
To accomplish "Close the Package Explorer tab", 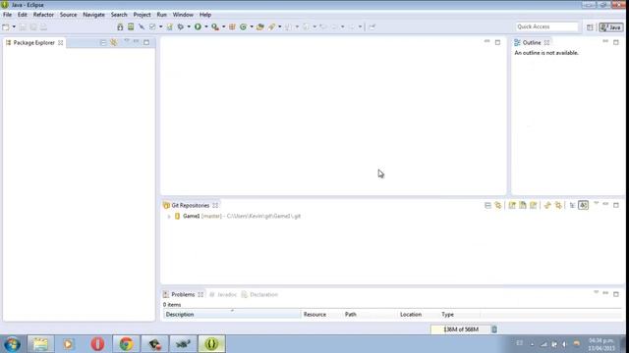I will (x=61, y=43).
